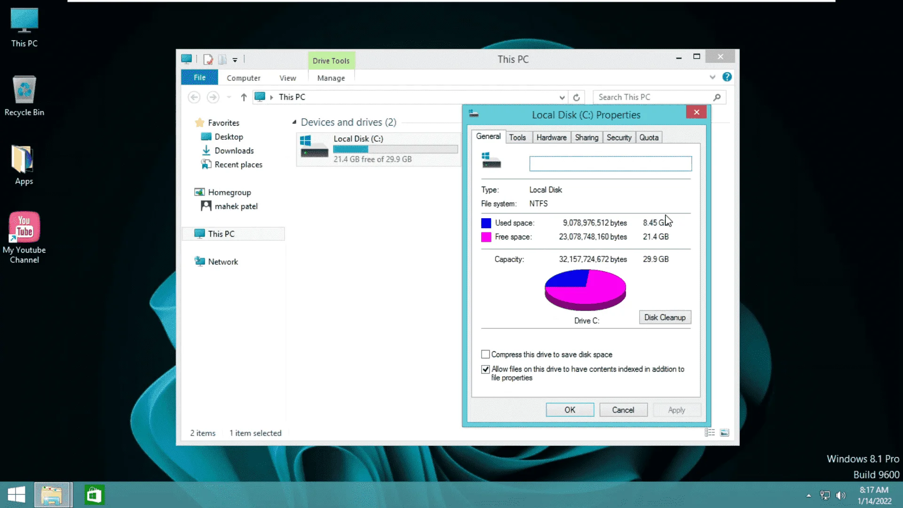The image size is (903, 508).
Task: Select Homegroup in navigation pane
Action: click(229, 192)
